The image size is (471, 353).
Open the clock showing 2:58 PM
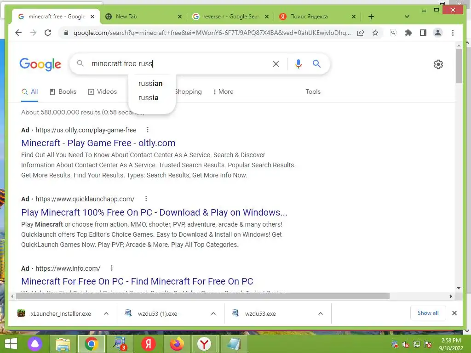451,344
